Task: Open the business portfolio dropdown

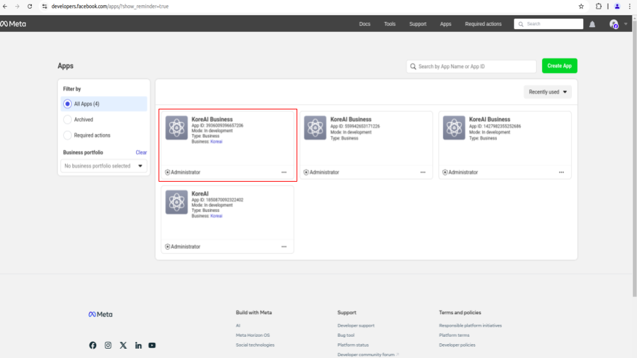Action: pos(104,166)
